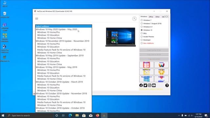Switch to the Windows tab

point(144,17)
